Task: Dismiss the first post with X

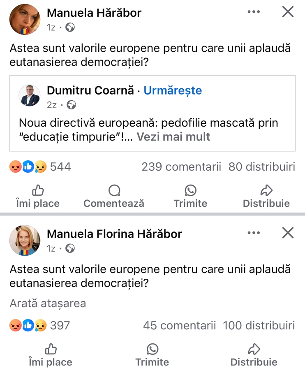Action: (288, 12)
